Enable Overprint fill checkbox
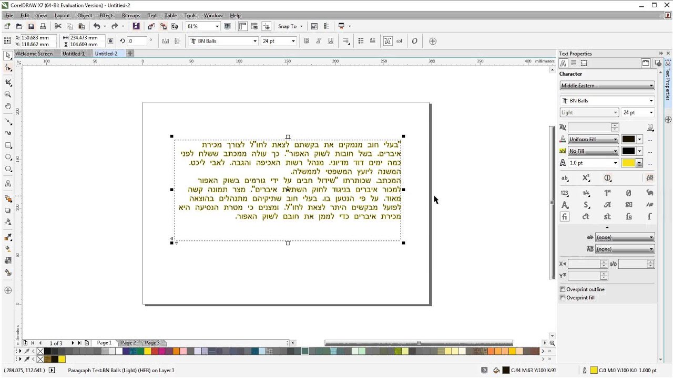 coord(563,298)
